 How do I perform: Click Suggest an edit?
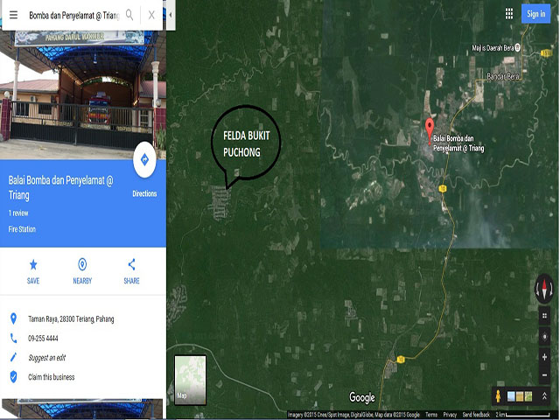coord(46,358)
